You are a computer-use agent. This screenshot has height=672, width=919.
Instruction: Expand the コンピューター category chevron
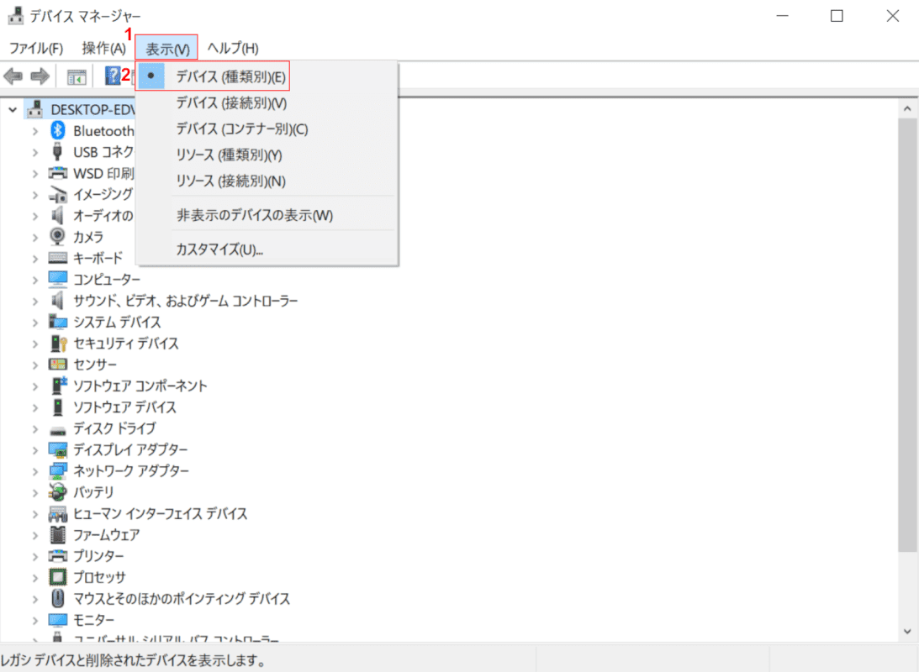35,280
